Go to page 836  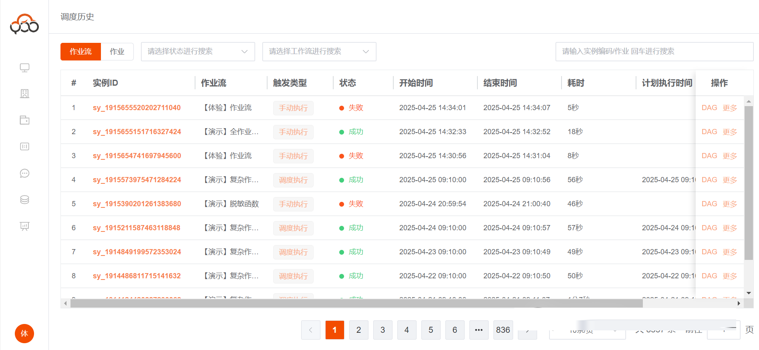pos(503,330)
